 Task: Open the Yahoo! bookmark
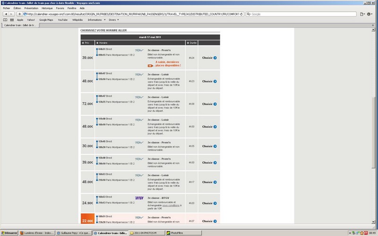pyautogui.click(x=31, y=20)
